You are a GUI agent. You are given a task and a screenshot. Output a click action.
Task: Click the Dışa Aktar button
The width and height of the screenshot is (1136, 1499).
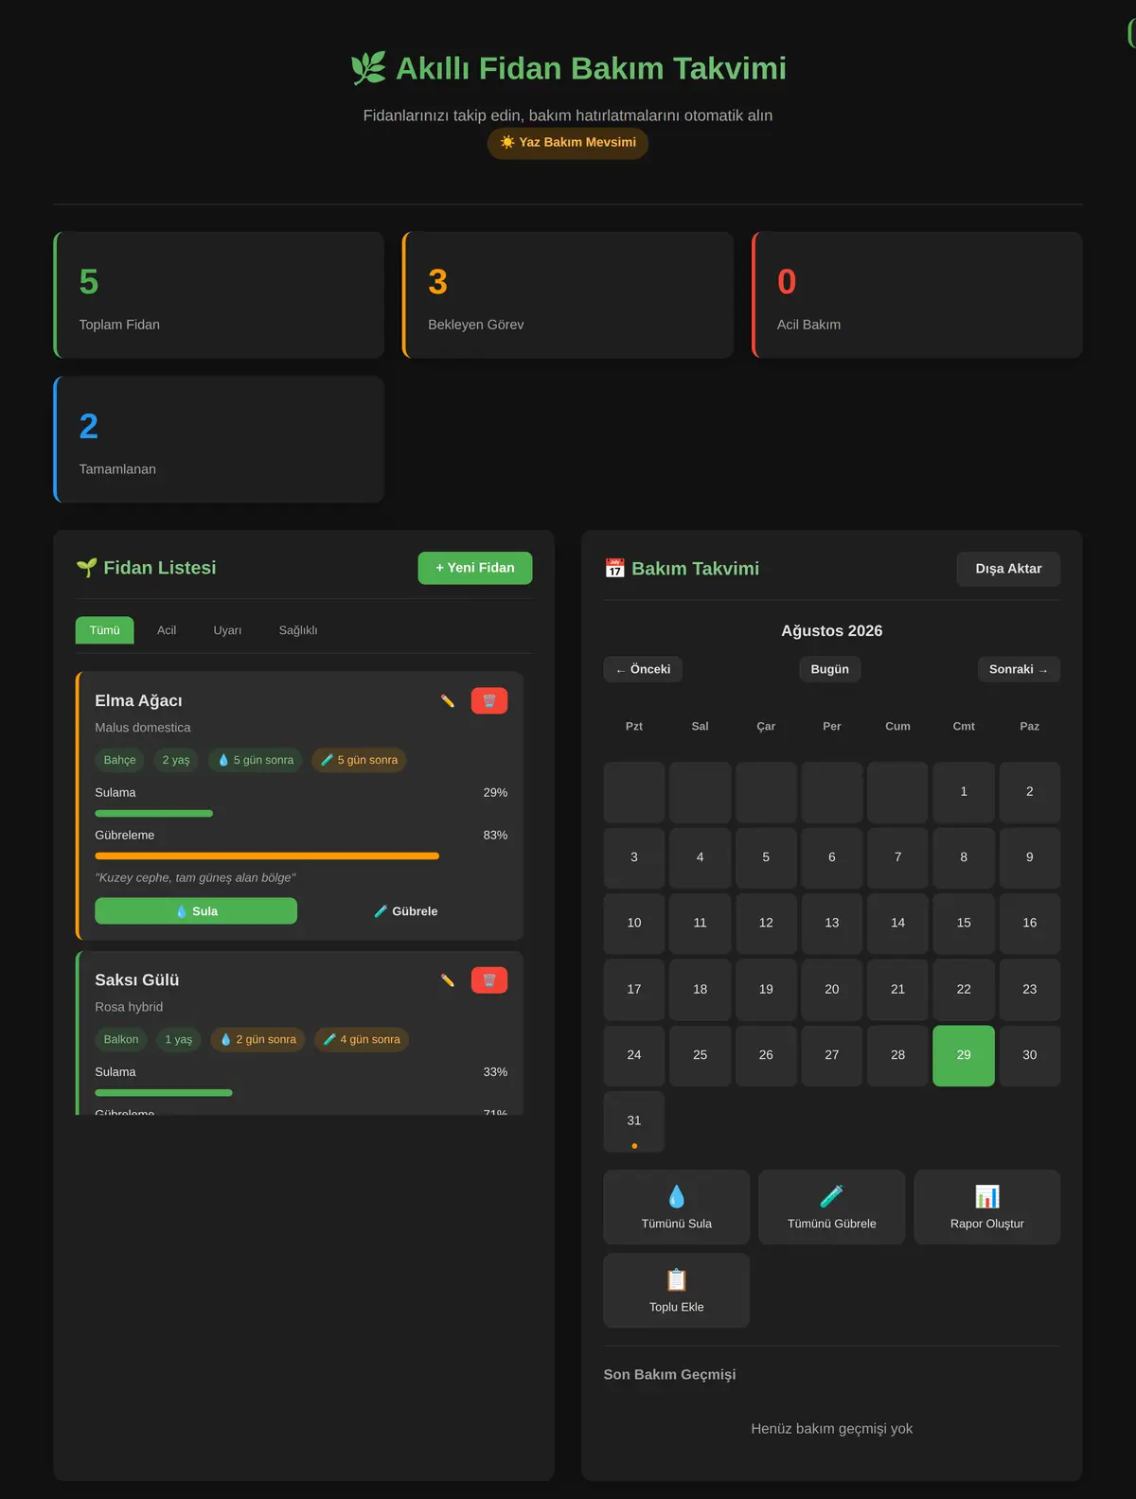click(1008, 569)
